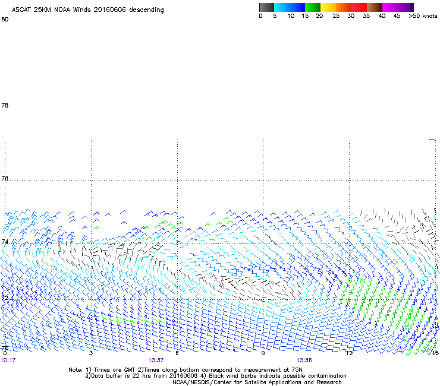The width and height of the screenshot is (440, 386).
Task: Click the purple '10:17' overpass time
Action: click(x=8, y=360)
